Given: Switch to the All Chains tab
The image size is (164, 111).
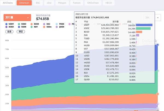Looking at the screenshot, I should (8, 3).
